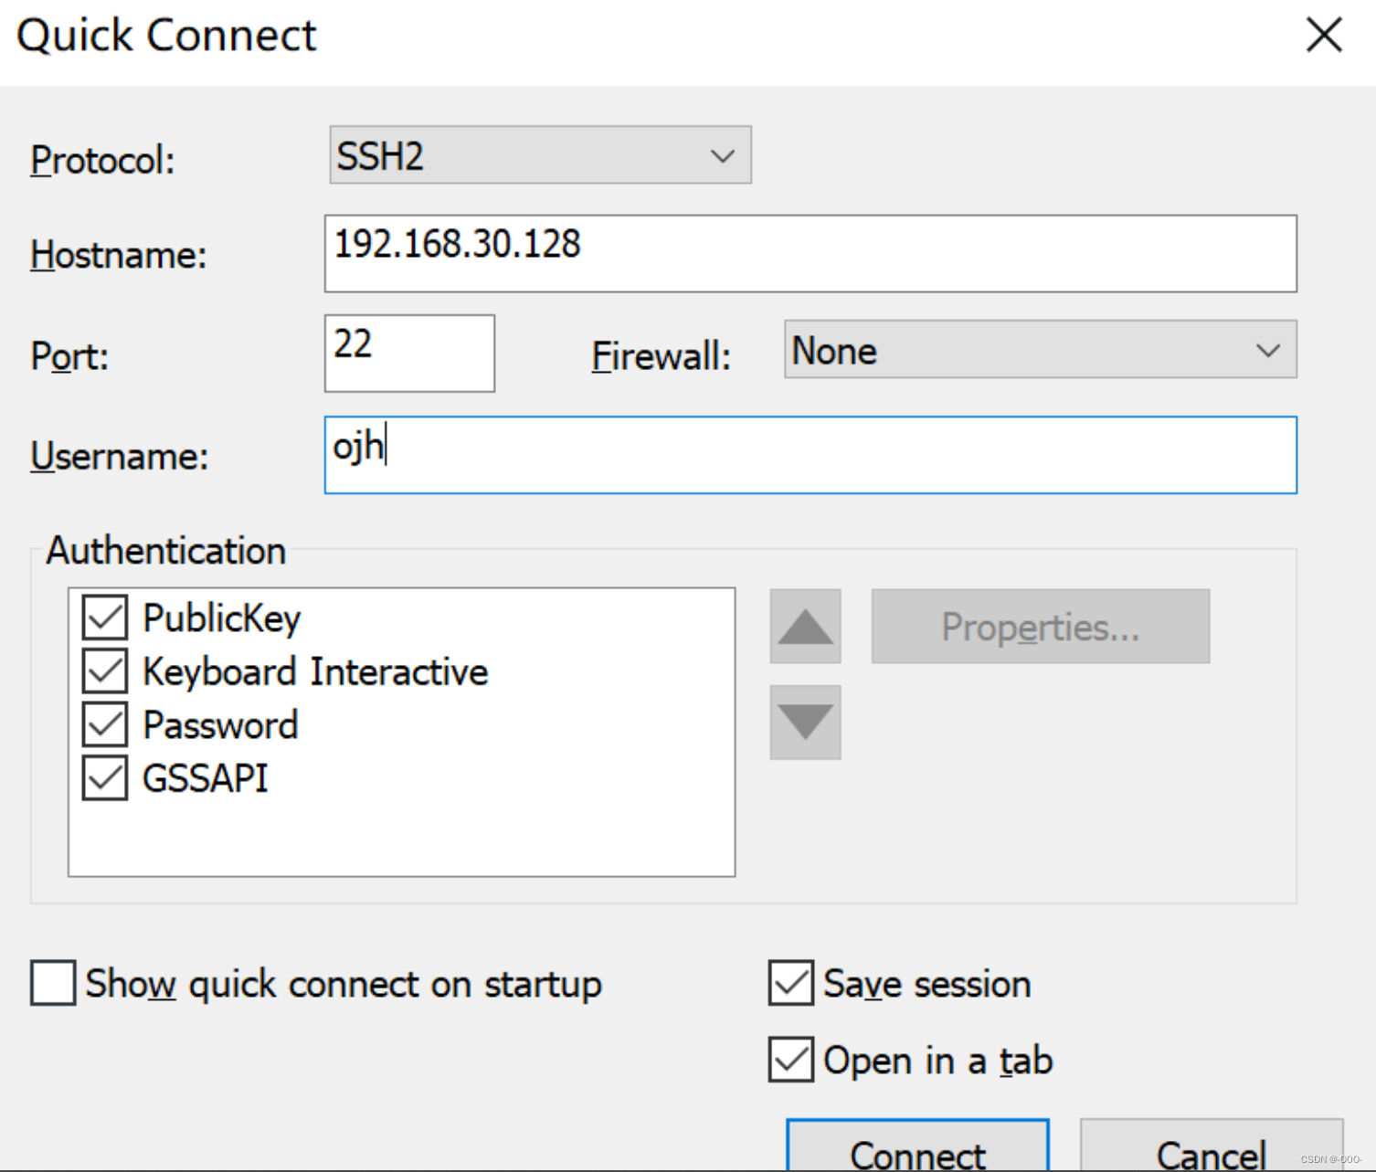
Task: Click the move-up arrow icon
Action: (804, 627)
